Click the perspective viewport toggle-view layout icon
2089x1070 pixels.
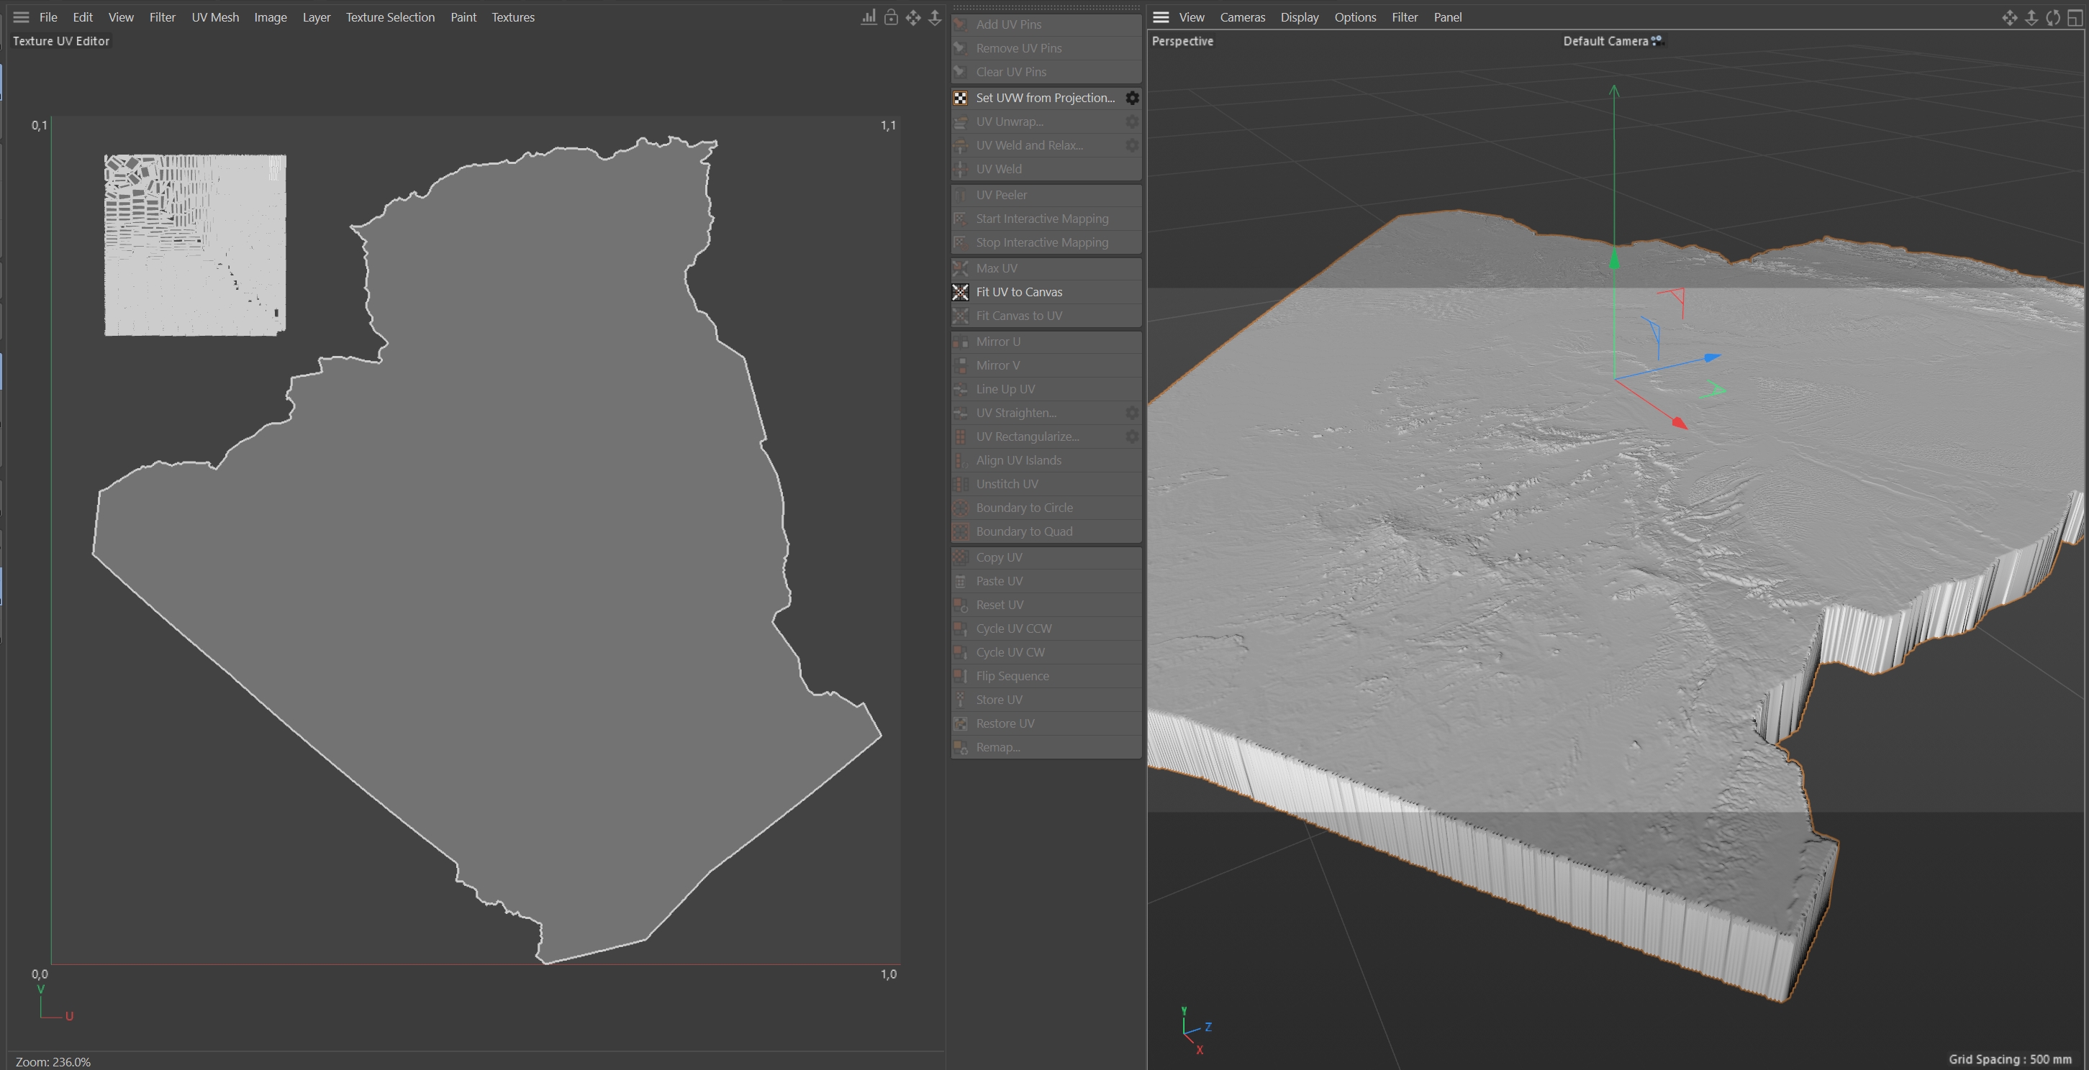point(2075,17)
